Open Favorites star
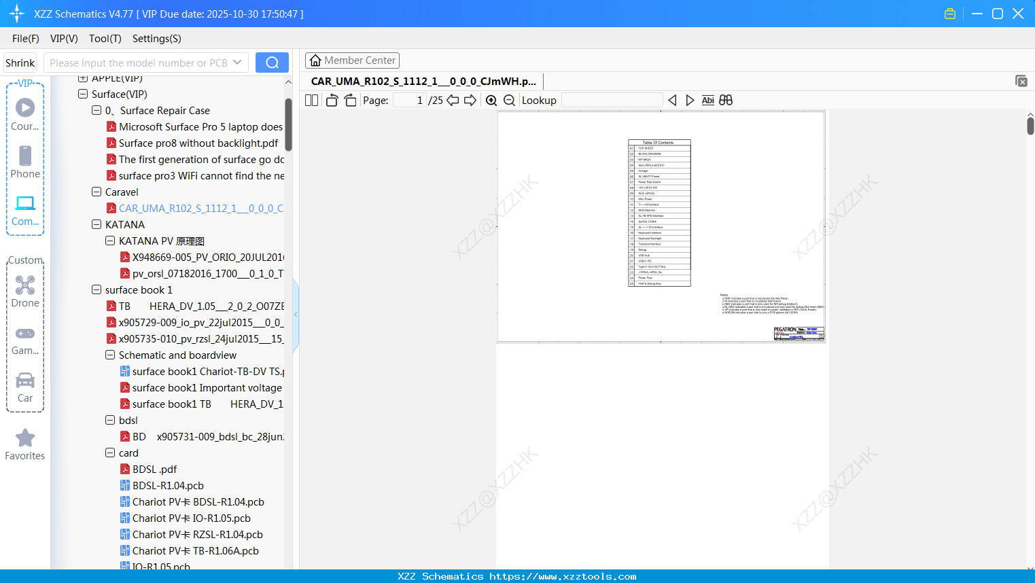Image resolution: width=1035 pixels, height=583 pixels. (25, 444)
